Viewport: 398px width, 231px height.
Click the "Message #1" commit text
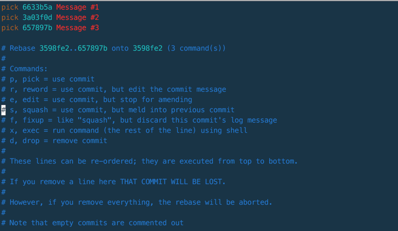[77, 7]
